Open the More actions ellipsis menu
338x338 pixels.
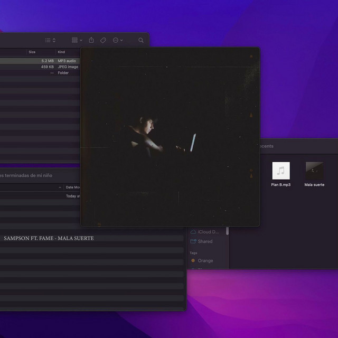pos(117,40)
